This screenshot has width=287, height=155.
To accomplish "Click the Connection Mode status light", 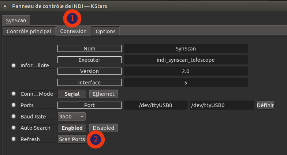I will [x=14, y=94].
